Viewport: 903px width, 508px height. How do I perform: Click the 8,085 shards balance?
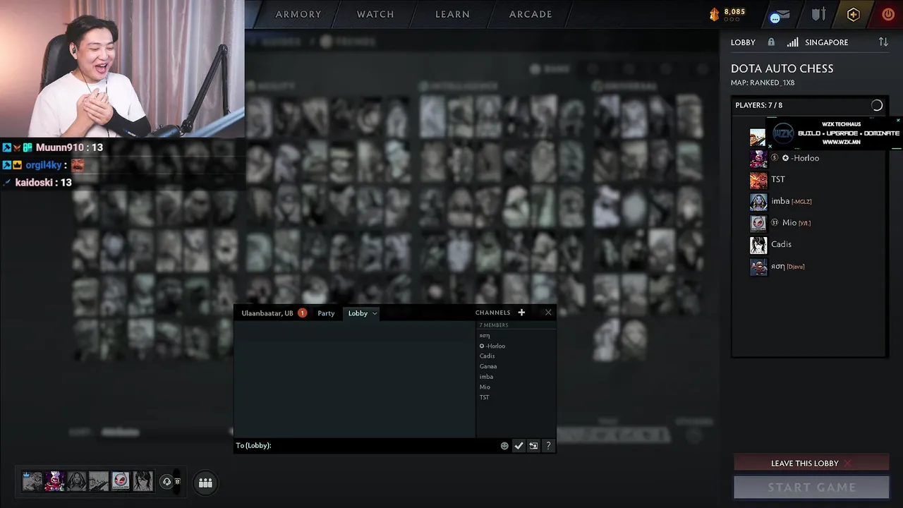(x=734, y=12)
